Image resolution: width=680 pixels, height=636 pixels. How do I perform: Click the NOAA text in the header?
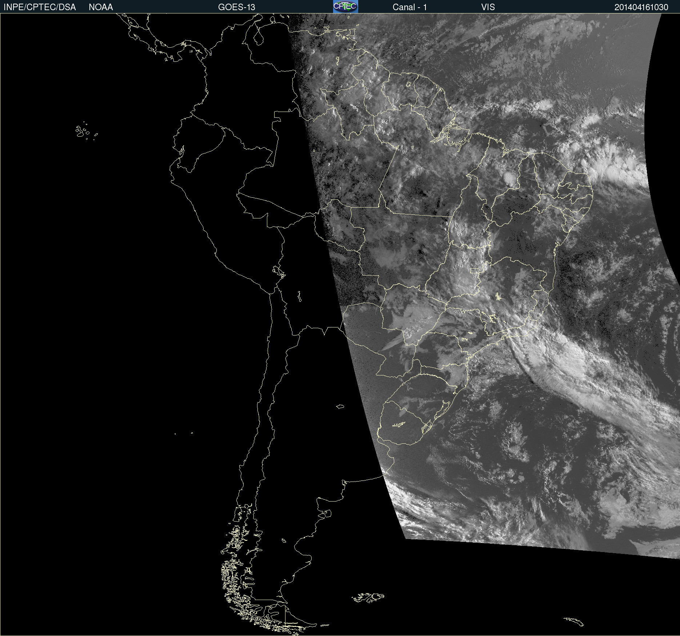pos(101,7)
